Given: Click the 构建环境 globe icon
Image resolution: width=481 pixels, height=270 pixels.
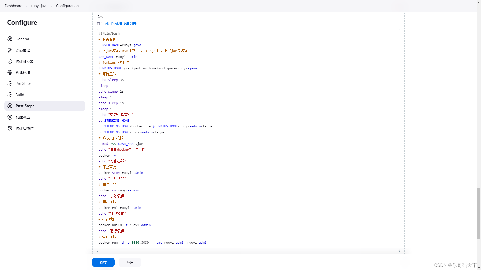Looking at the screenshot, I should [x=10, y=72].
